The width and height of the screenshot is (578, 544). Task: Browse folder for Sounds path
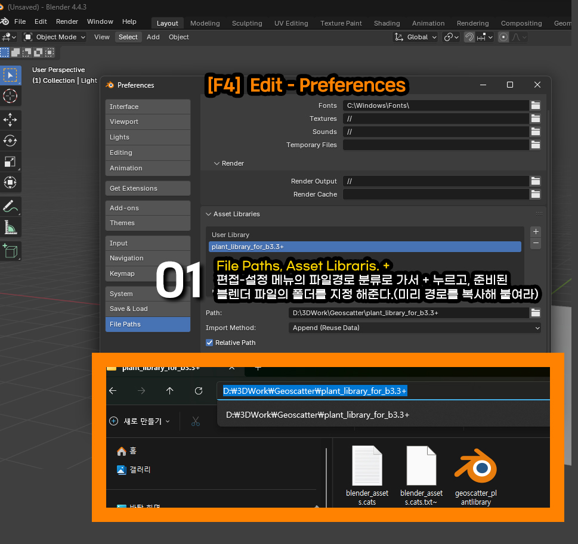[x=536, y=132]
